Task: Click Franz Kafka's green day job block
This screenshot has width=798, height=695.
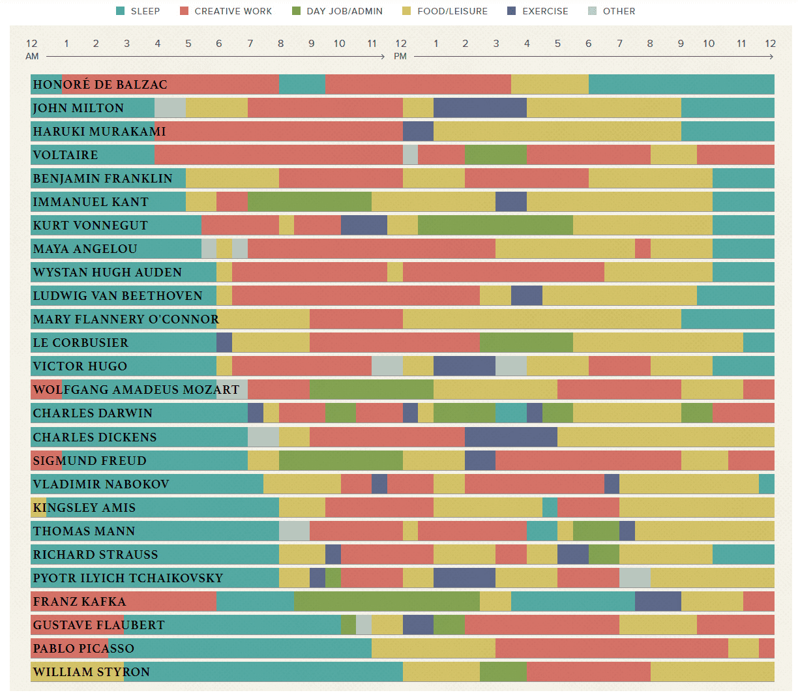Action: coord(387,602)
